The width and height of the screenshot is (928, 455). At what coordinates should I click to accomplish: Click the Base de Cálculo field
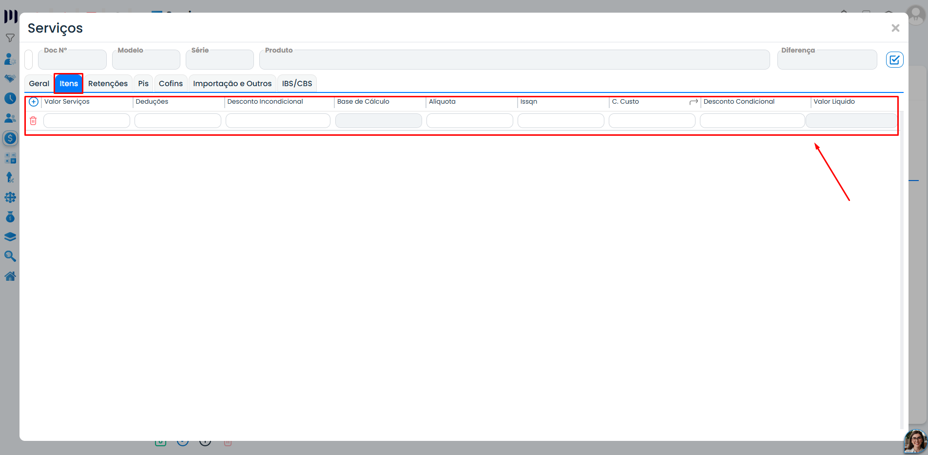[x=379, y=121]
